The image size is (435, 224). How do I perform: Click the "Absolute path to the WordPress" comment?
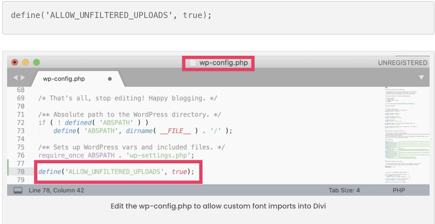(x=129, y=114)
